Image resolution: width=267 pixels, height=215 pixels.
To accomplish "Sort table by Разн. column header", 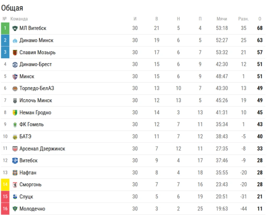I will pos(244,19).
